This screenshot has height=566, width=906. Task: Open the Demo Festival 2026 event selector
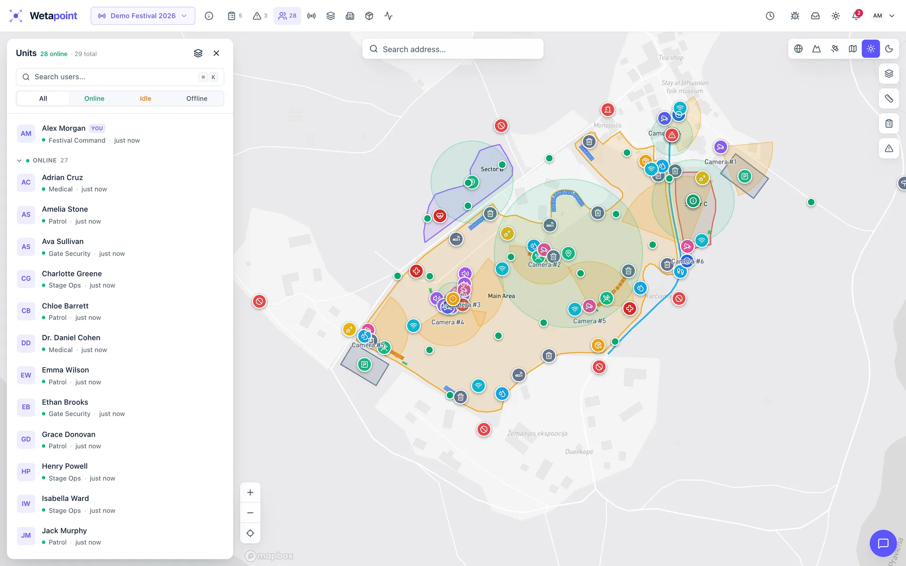tap(143, 16)
